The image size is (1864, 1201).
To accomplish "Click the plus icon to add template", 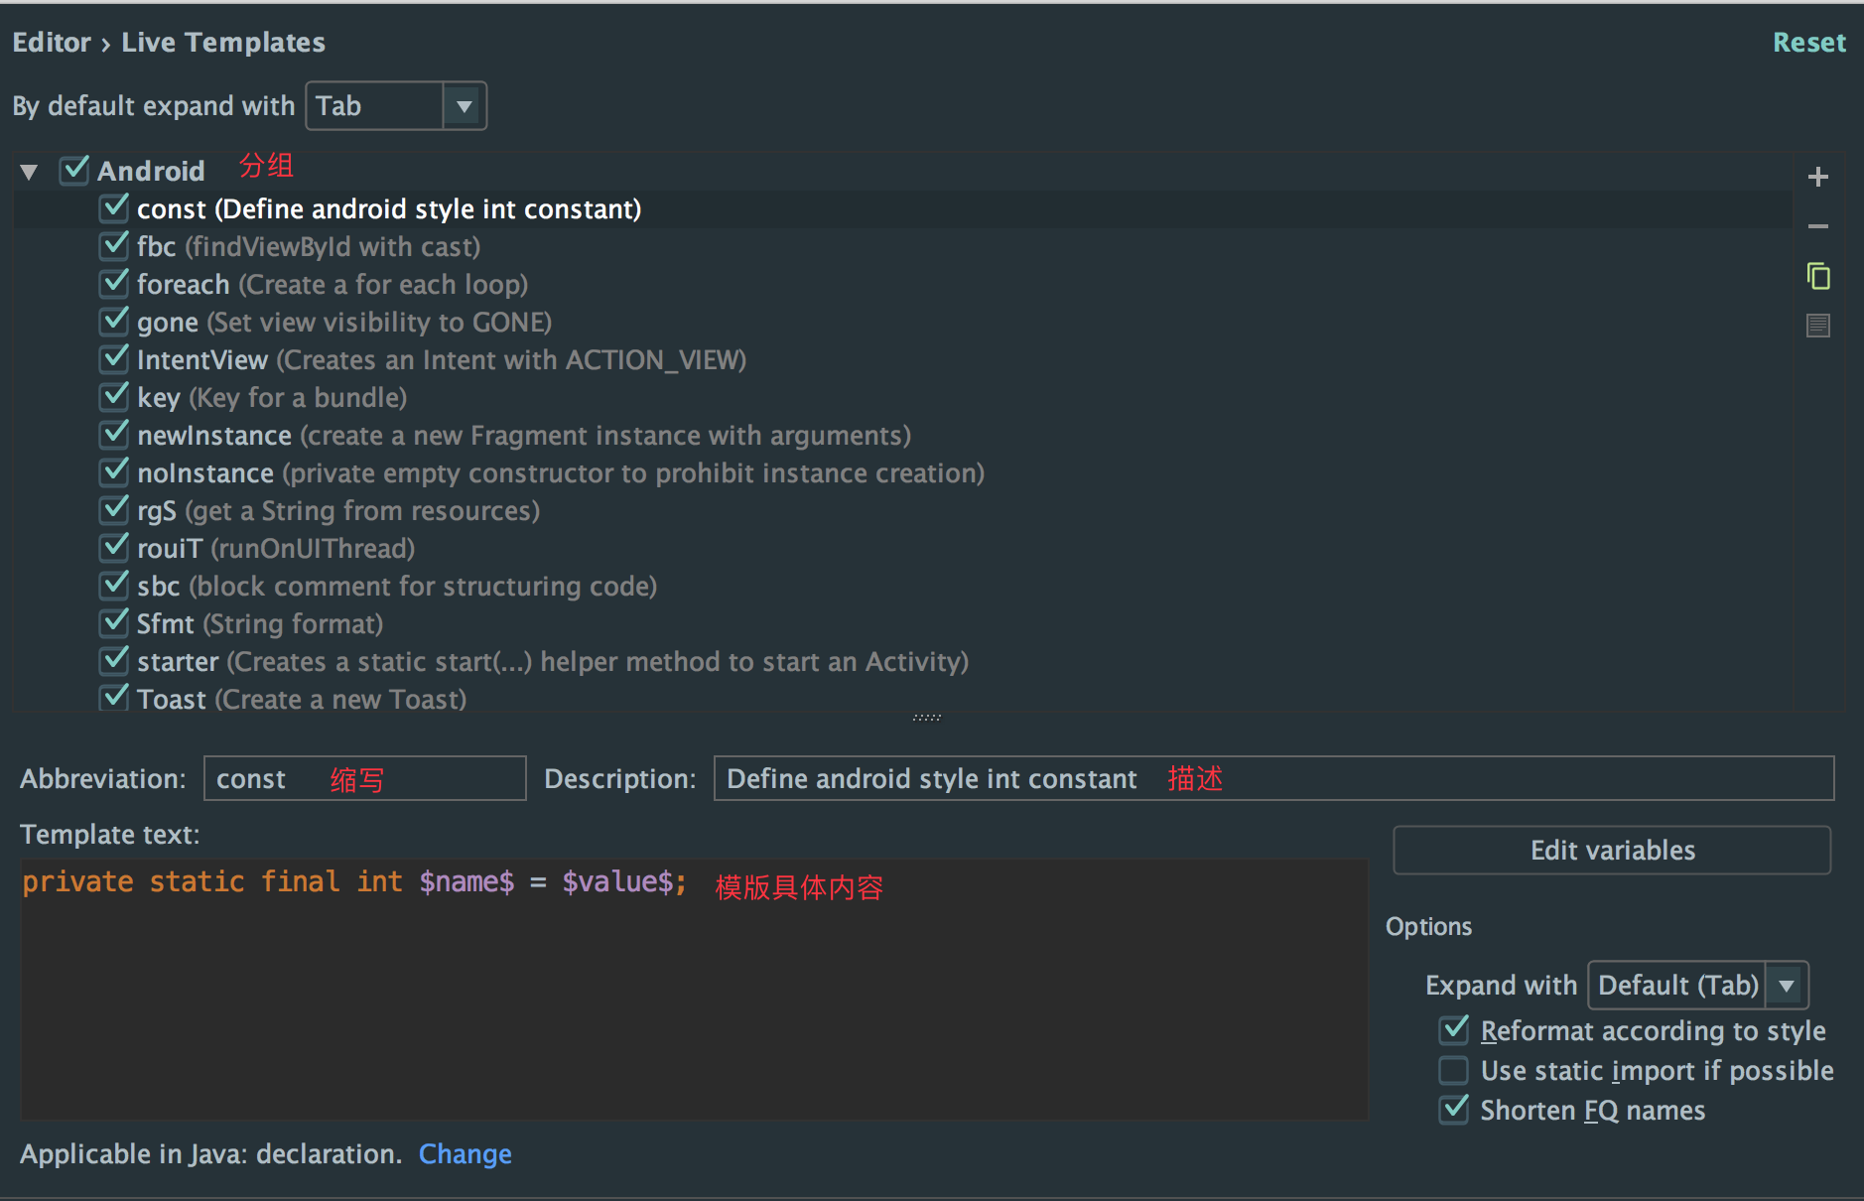I will coord(1817,177).
